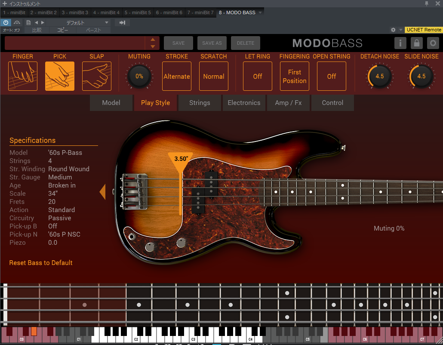443x345 pixels.
Task: Click Reset Bass to Default link
Action: (x=41, y=263)
